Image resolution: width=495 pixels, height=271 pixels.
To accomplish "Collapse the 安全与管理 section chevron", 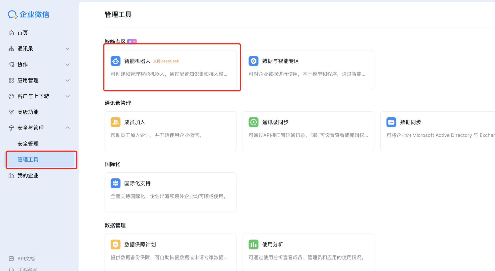I will pos(68,128).
